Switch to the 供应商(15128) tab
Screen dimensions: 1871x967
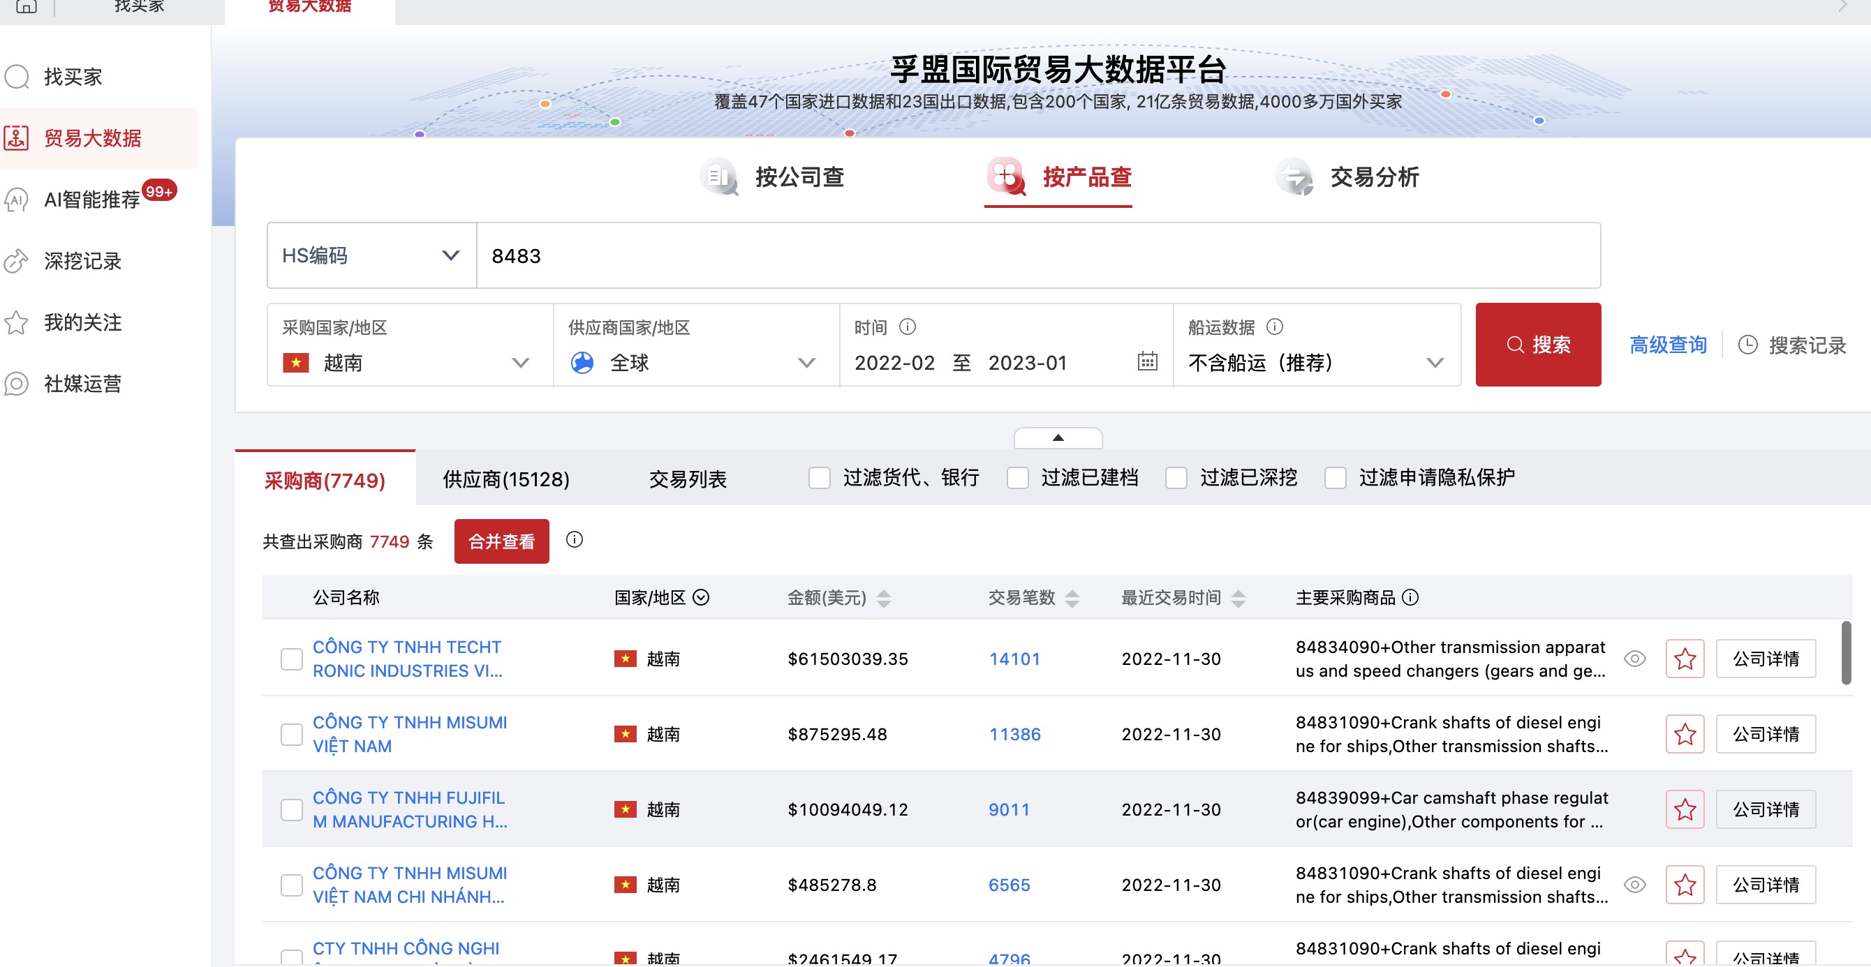click(505, 479)
